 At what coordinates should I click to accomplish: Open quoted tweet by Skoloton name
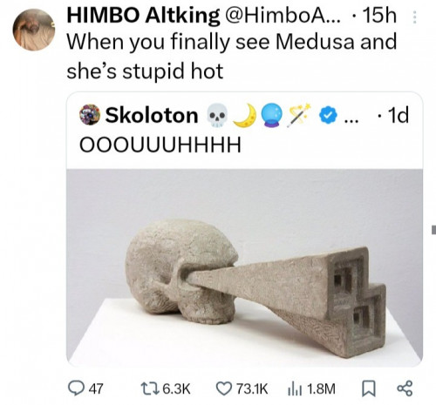pyautogui.click(x=152, y=115)
